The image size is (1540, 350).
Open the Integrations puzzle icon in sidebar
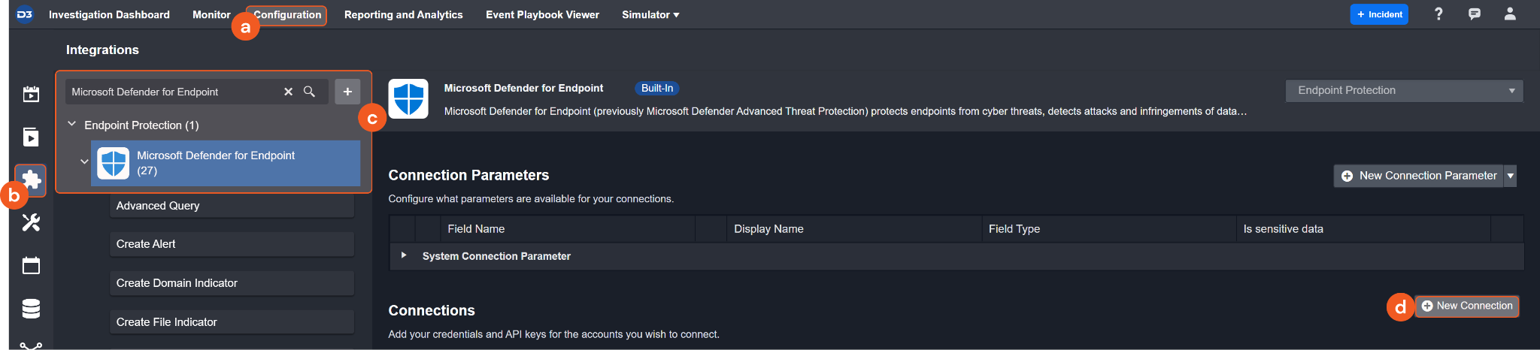[31, 180]
